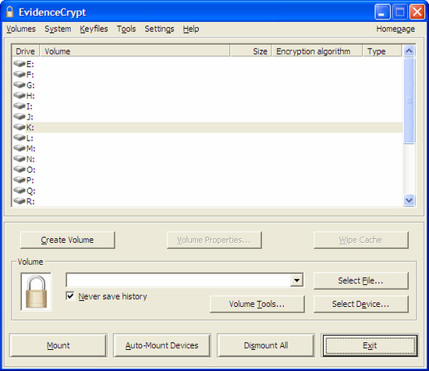Open the Volumes menu
The height and width of the screenshot is (371, 429).
[x=21, y=29]
